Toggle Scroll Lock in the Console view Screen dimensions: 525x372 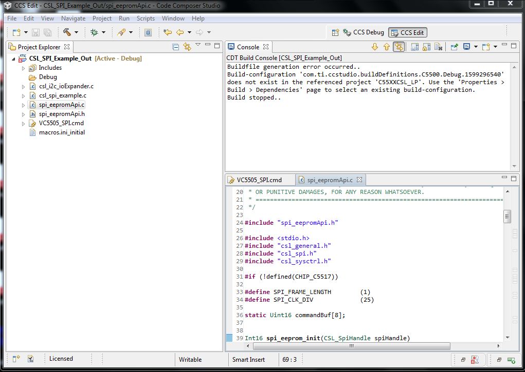coord(399,46)
